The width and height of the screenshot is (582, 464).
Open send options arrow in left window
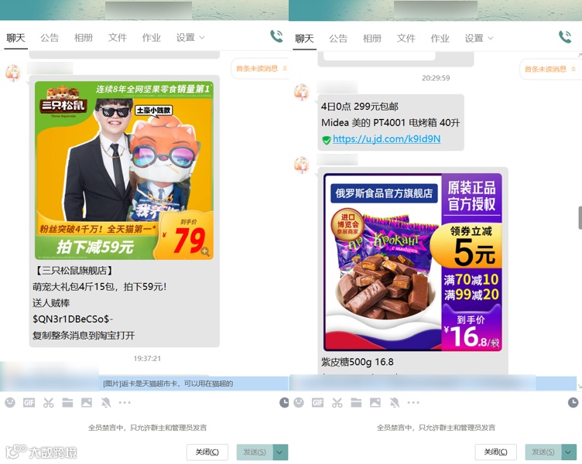(280, 452)
